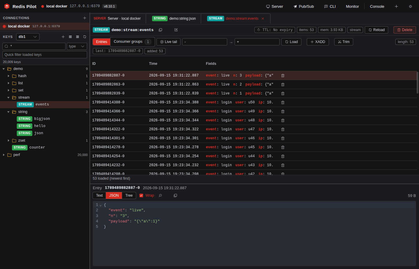Click the format/beautify sparkle icon
This screenshot has height=269, width=419.
160,195
